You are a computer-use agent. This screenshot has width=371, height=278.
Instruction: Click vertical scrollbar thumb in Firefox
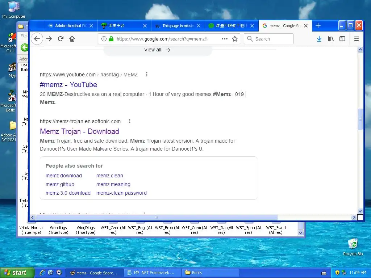(360, 119)
